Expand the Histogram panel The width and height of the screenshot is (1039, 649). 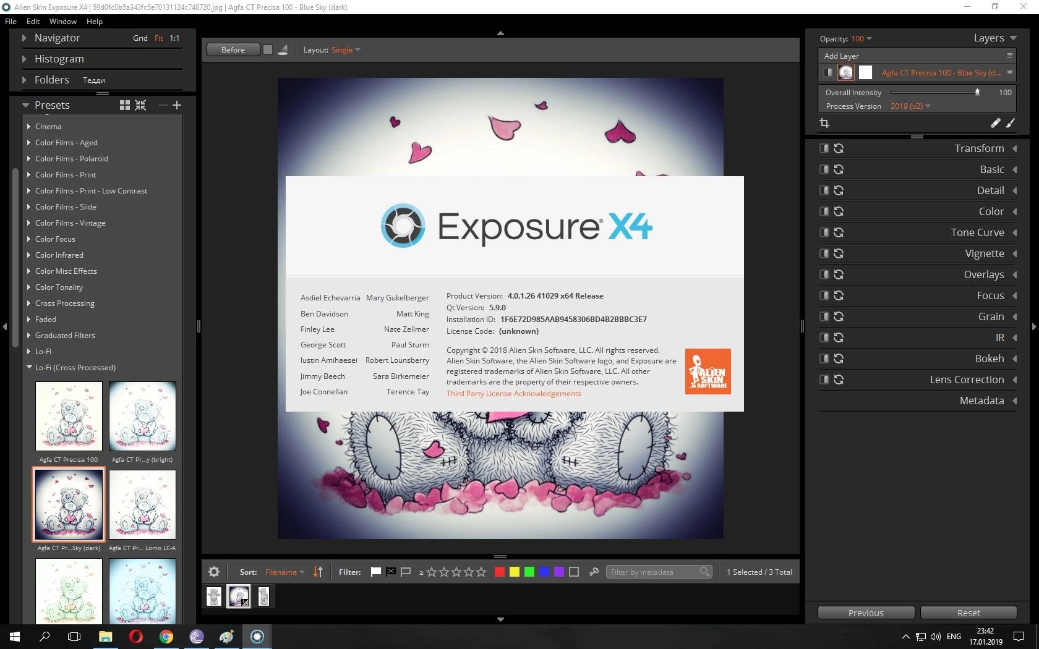(25, 59)
